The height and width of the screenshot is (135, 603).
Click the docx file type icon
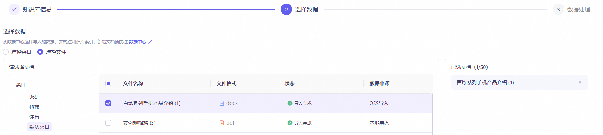[x=222, y=103]
